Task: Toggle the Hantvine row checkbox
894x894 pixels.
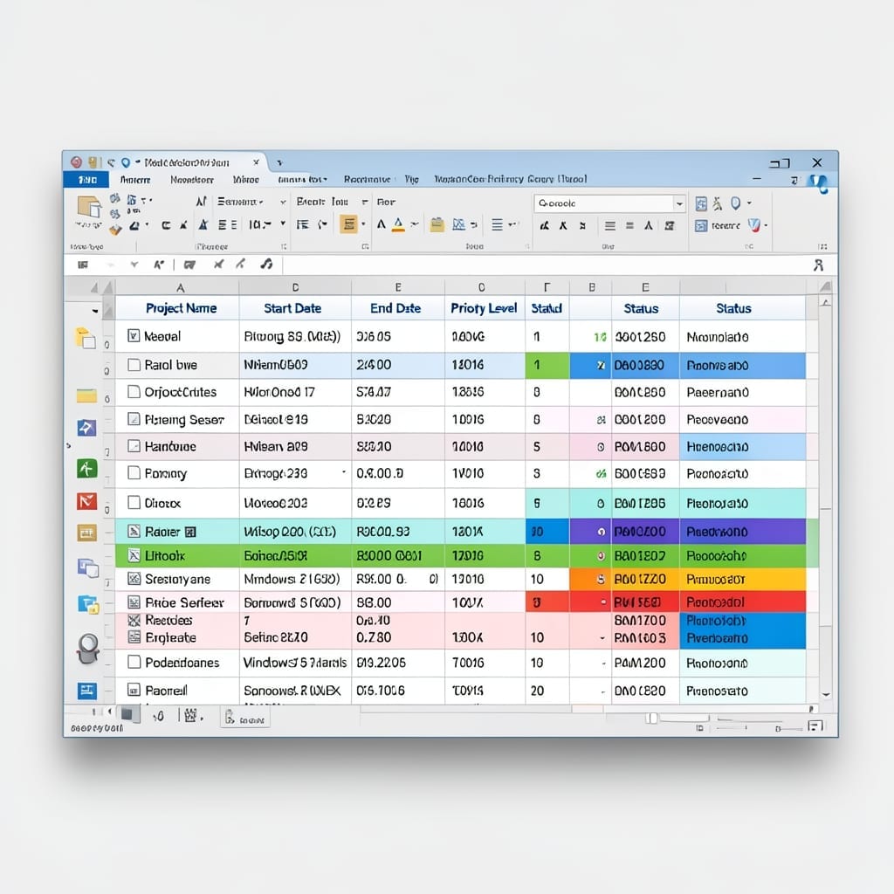Action: [134, 446]
